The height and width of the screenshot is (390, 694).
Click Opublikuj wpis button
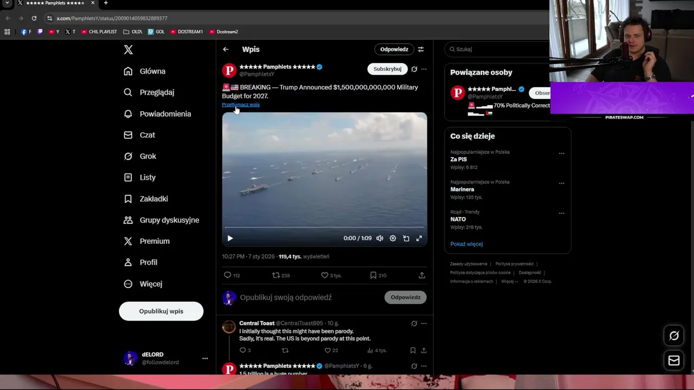point(161,311)
